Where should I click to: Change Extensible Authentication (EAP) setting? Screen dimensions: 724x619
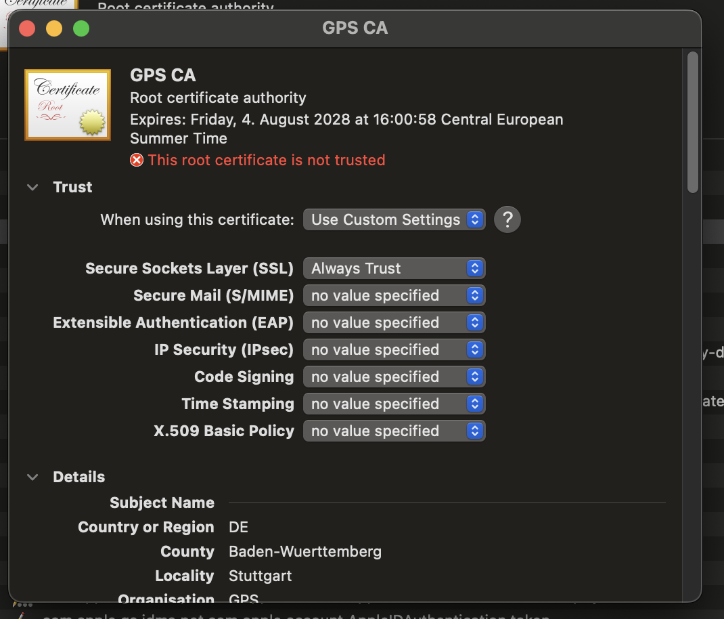[394, 323]
